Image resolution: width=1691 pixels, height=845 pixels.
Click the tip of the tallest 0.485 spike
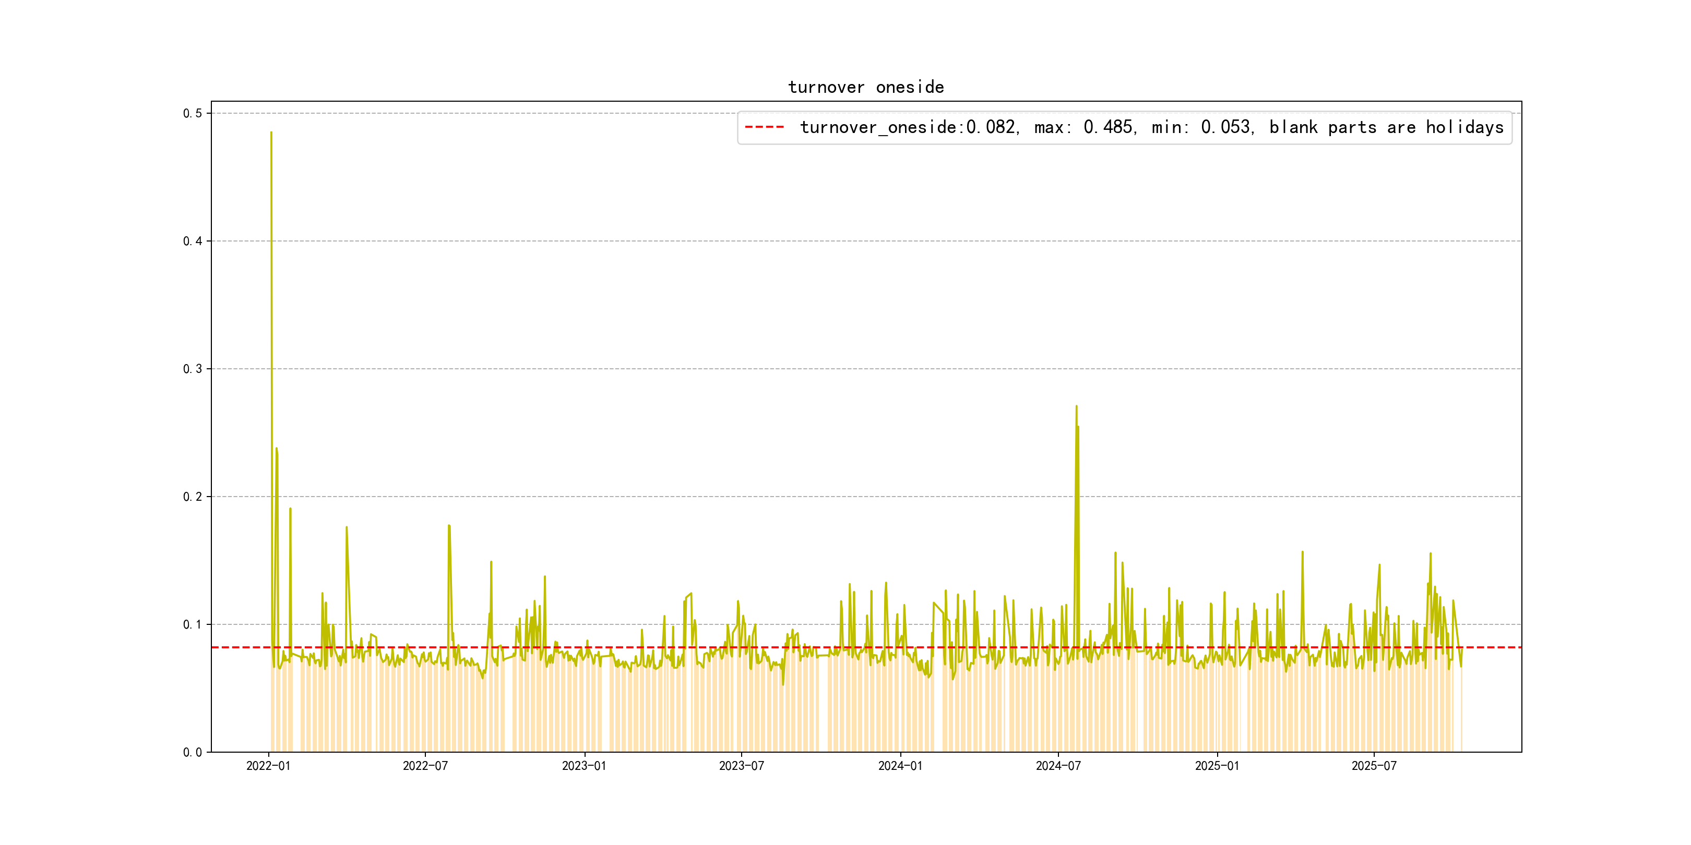pos(271,132)
